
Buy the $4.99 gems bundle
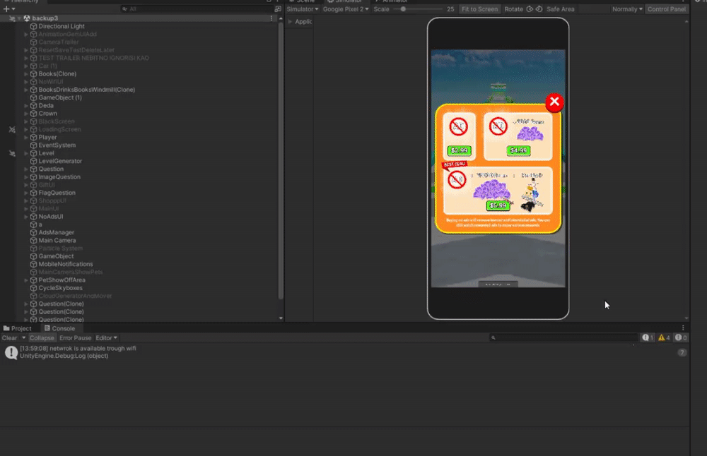pos(518,150)
